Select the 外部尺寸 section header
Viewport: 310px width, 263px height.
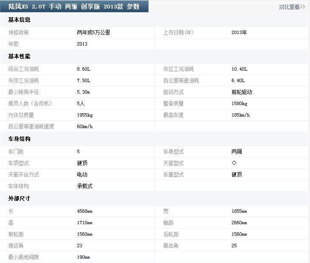19,199
